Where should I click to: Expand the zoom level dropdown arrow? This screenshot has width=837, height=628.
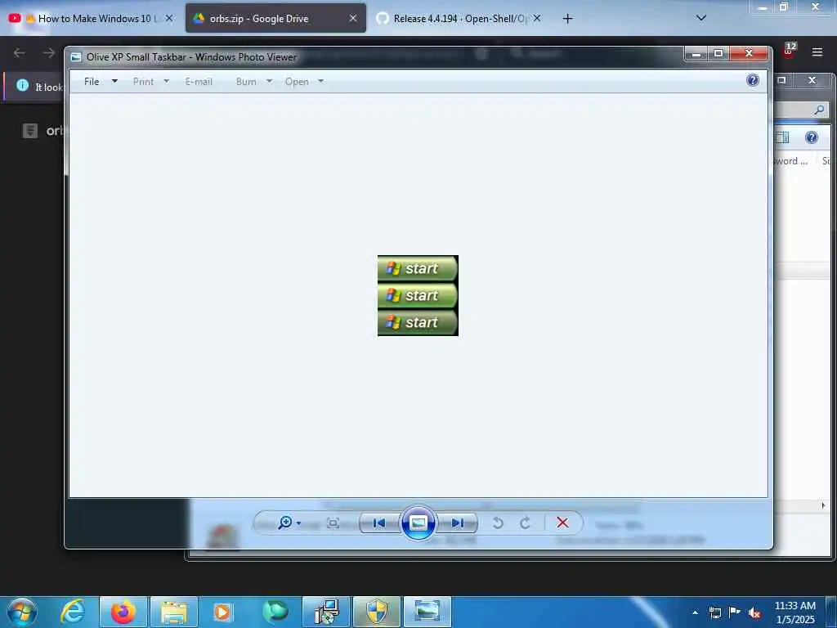(298, 523)
